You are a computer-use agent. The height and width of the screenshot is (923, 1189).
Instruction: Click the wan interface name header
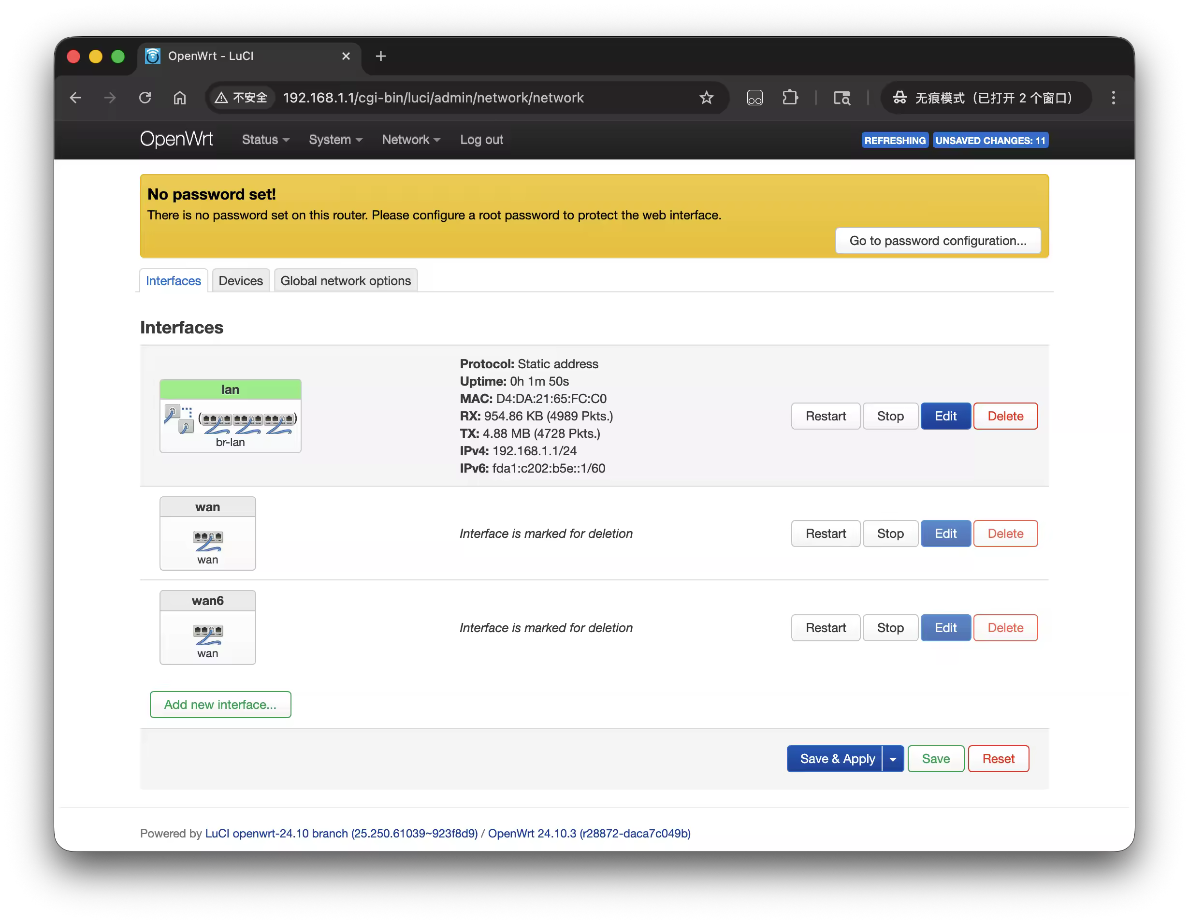[x=208, y=507]
